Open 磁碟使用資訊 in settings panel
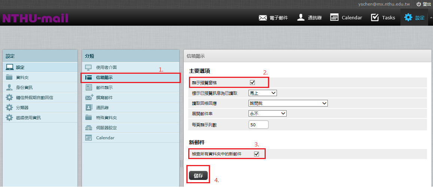This screenshot has height=187, width=433. tap(28, 118)
